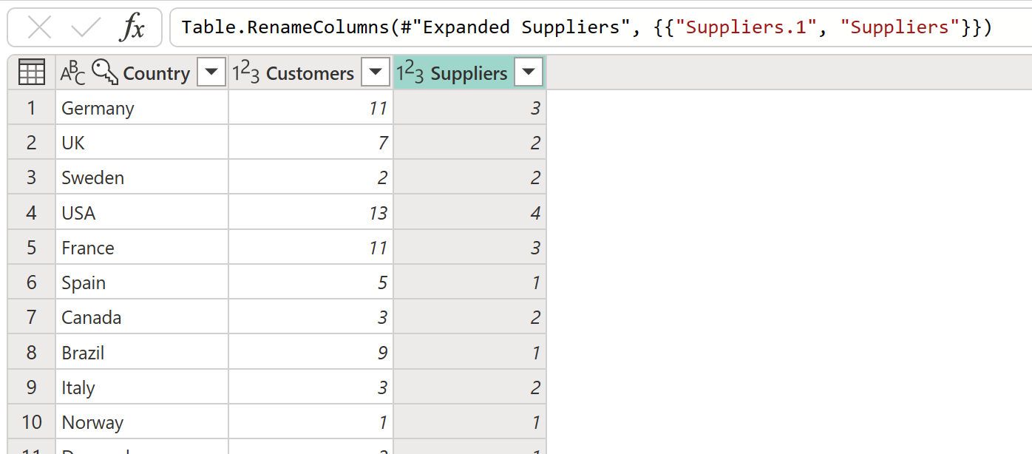
Task: Select the Country column header
Action: [x=156, y=72]
